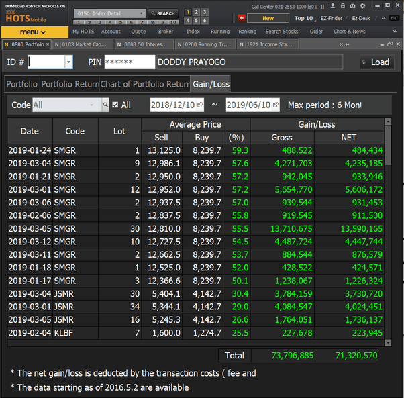Open Ez-Desk link
This screenshot has width=404, height=398.
click(x=361, y=18)
